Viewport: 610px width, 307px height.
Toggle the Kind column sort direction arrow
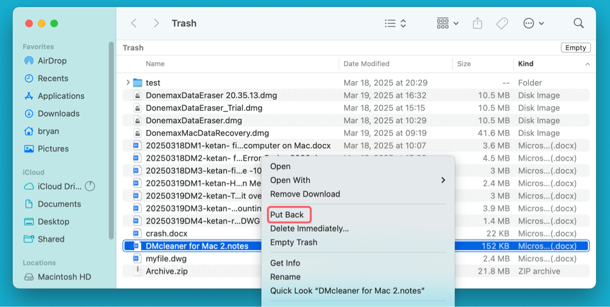[587, 64]
